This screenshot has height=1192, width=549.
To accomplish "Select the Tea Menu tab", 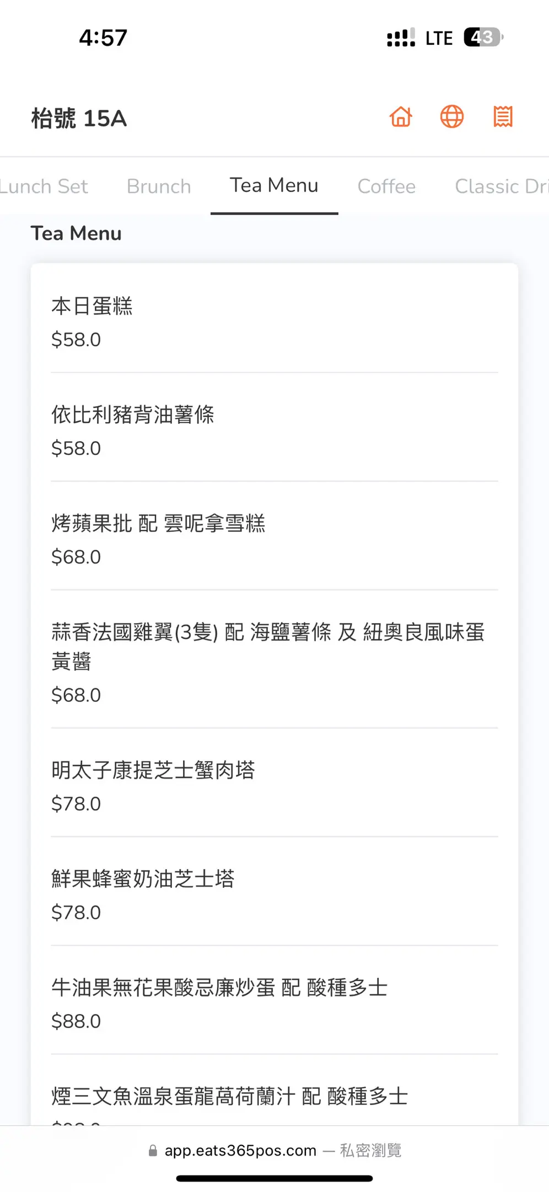I will (x=274, y=186).
